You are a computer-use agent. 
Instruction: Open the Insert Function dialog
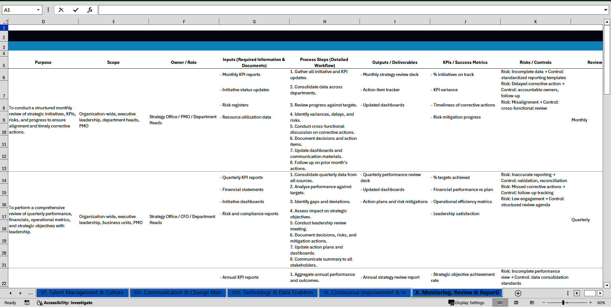point(90,10)
